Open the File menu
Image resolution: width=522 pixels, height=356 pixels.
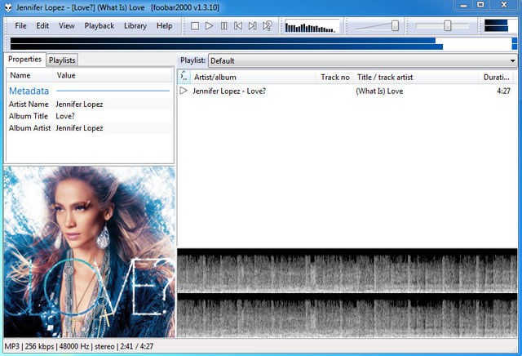20,26
